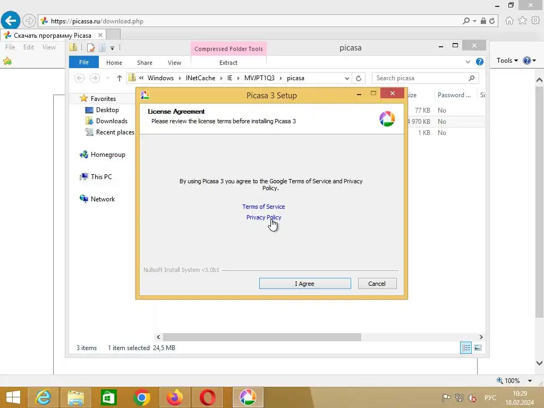Image resolution: width=544 pixels, height=408 pixels.
Task: Click the I Agree button
Action: pos(305,284)
